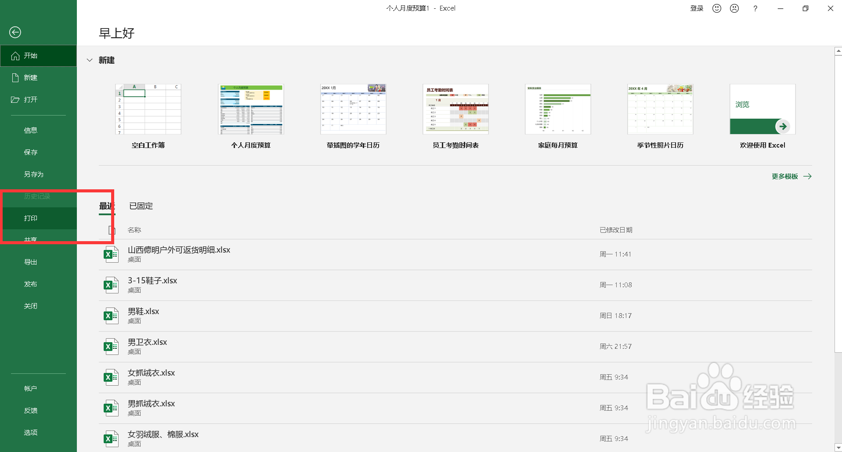Image resolution: width=842 pixels, height=452 pixels.
Task: Choose 员工考勤时间表 template
Action: [x=455, y=116]
